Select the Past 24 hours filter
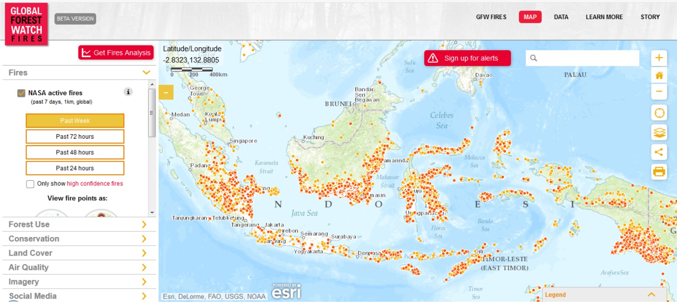The height and width of the screenshot is (302, 677). 75,168
